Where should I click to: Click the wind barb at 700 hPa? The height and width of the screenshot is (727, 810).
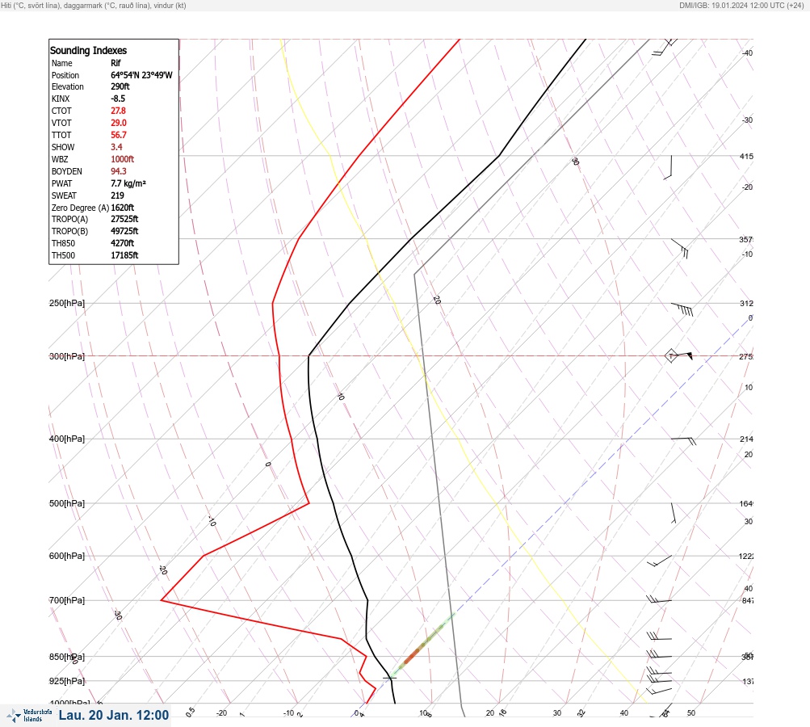point(659,599)
